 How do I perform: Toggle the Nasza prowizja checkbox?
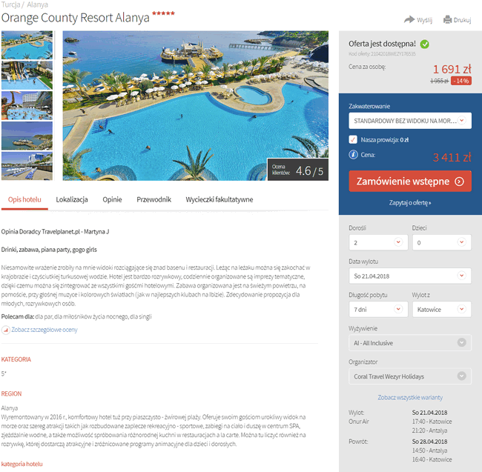(x=353, y=140)
